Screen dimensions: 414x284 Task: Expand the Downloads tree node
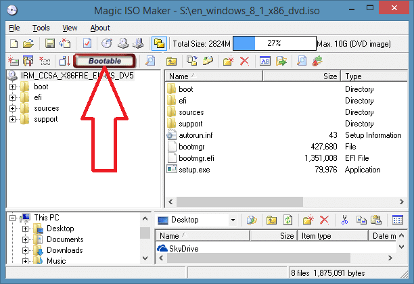[25, 250]
